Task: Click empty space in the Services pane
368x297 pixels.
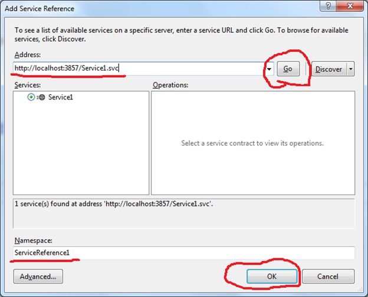Action: 81,153
